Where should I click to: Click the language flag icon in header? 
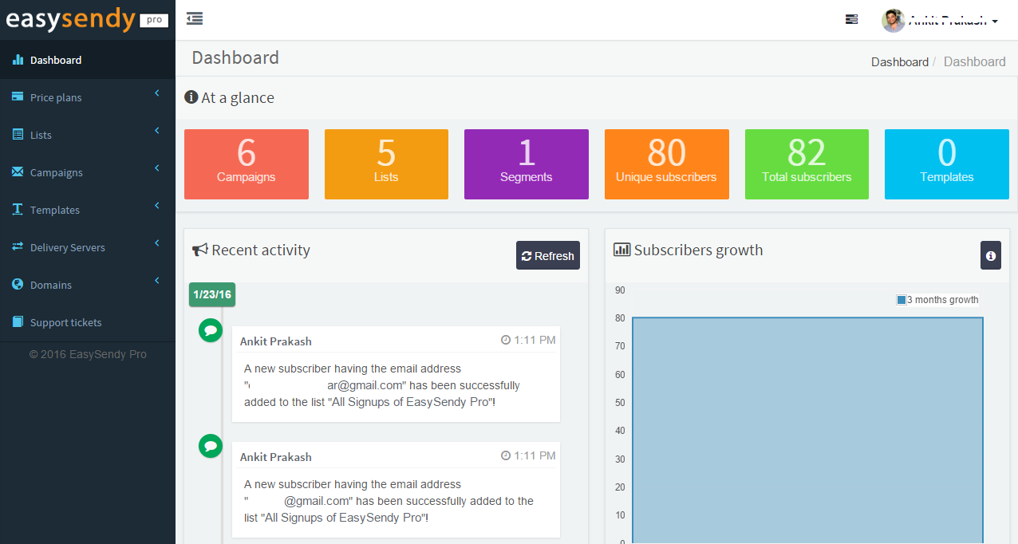(x=851, y=20)
